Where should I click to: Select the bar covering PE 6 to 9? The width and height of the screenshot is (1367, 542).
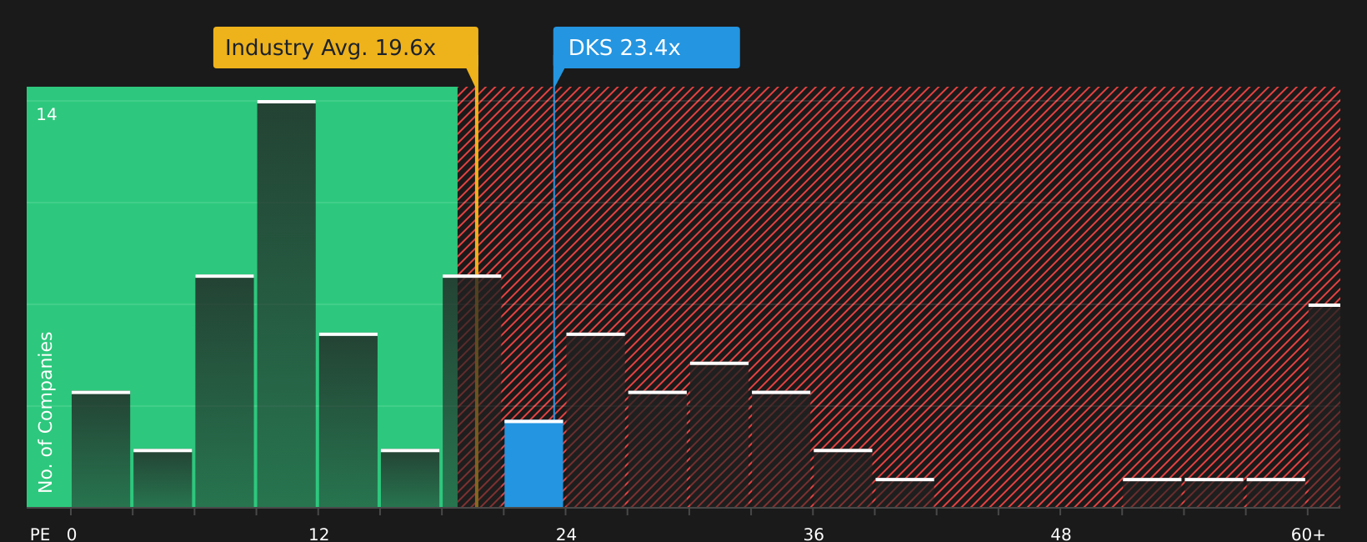(x=224, y=391)
